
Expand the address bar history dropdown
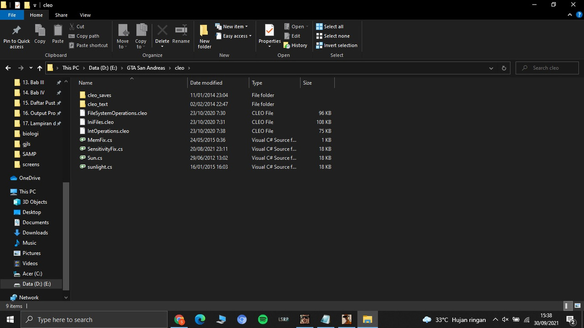pyautogui.click(x=491, y=68)
